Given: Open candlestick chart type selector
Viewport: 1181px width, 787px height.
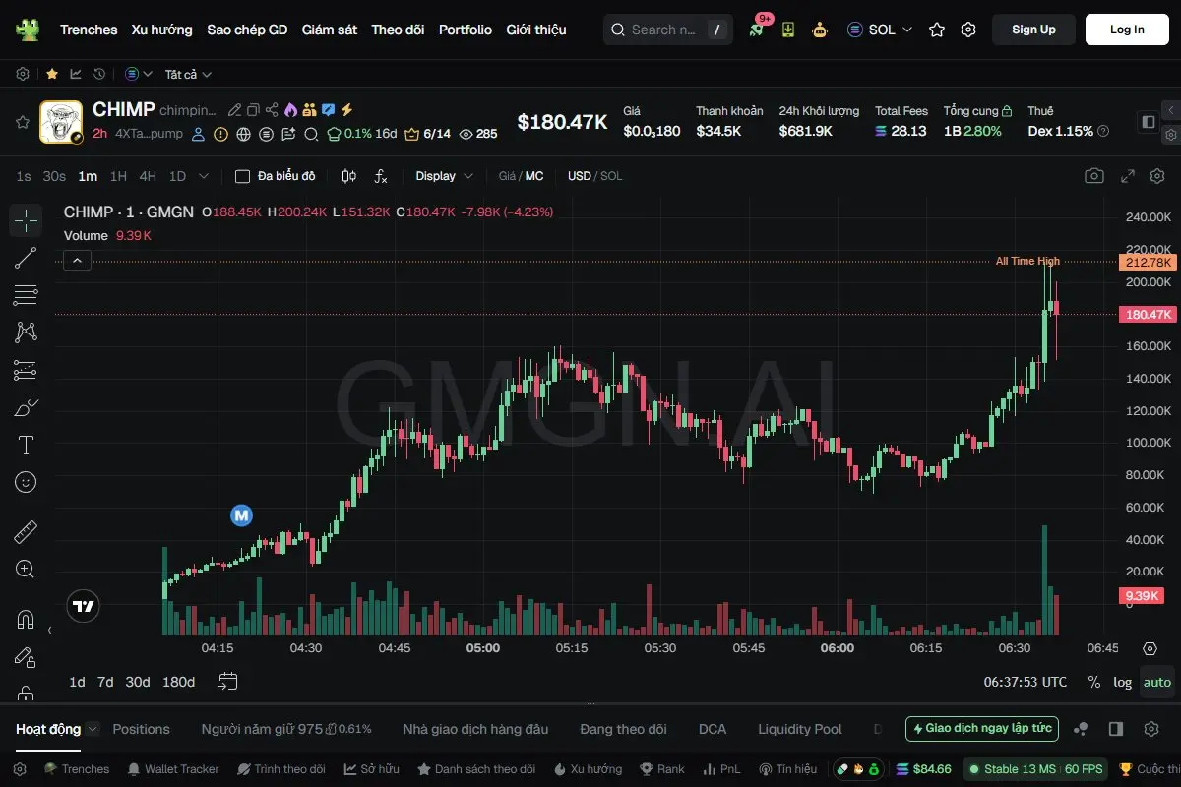Looking at the screenshot, I should 348,176.
